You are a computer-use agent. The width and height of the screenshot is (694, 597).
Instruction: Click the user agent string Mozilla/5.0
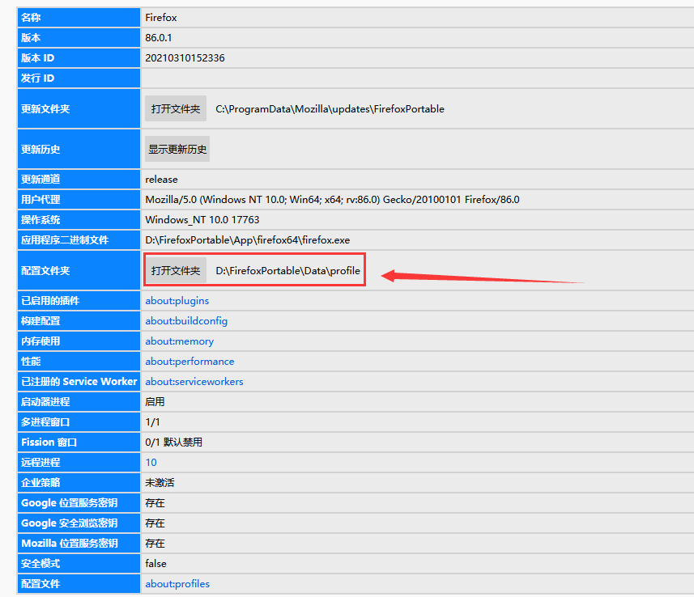pyautogui.click(x=332, y=200)
